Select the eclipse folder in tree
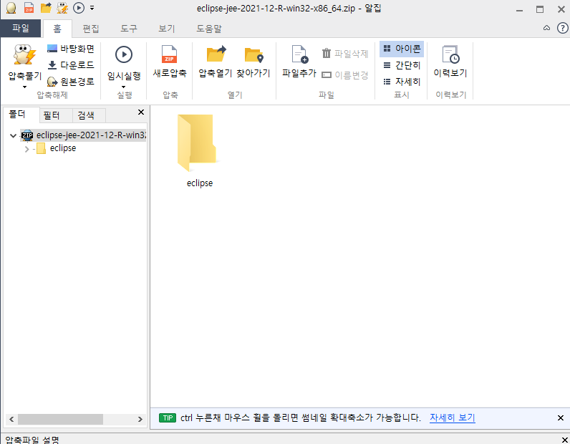 coord(63,148)
